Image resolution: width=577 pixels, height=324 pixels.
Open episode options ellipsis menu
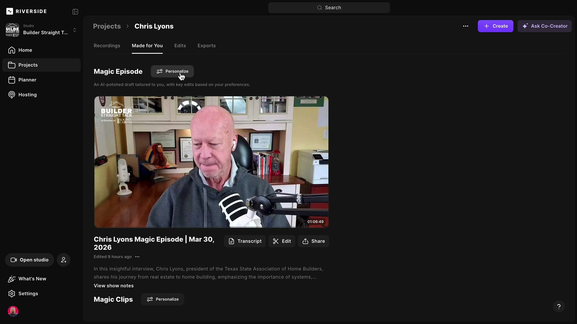click(x=137, y=257)
